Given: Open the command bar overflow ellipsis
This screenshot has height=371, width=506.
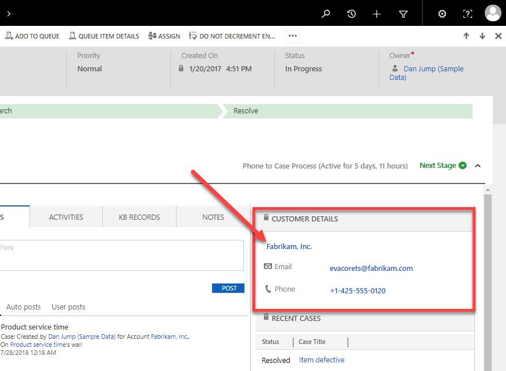Looking at the screenshot, I should (x=292, y=36).
